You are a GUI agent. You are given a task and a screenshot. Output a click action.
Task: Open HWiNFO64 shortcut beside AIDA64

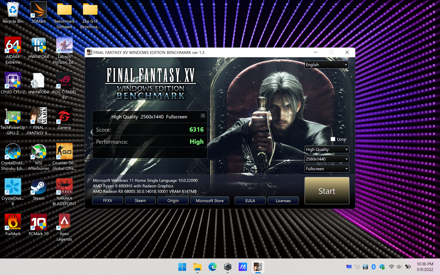point(38,48)
